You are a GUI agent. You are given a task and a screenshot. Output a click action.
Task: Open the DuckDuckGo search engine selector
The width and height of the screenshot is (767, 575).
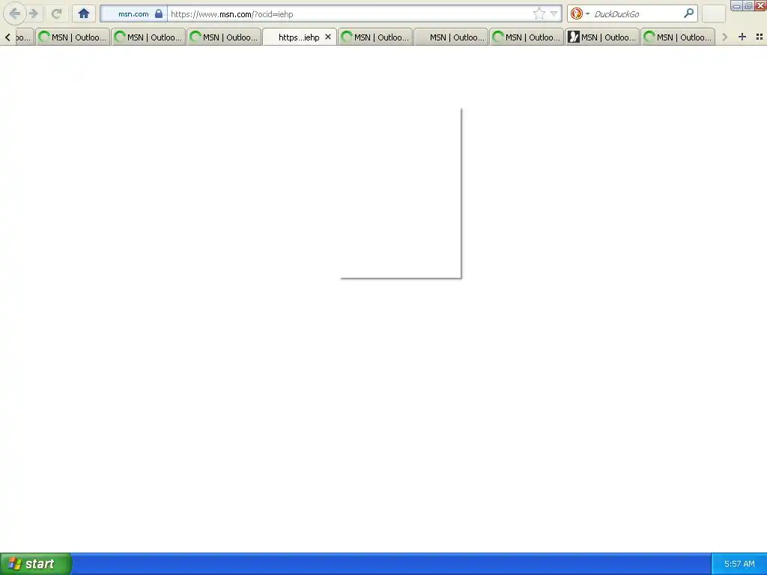(580, 13)
